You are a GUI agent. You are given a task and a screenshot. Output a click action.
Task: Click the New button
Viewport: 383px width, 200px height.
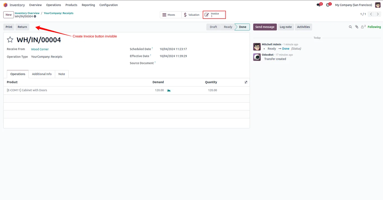(x=9, y=15)
